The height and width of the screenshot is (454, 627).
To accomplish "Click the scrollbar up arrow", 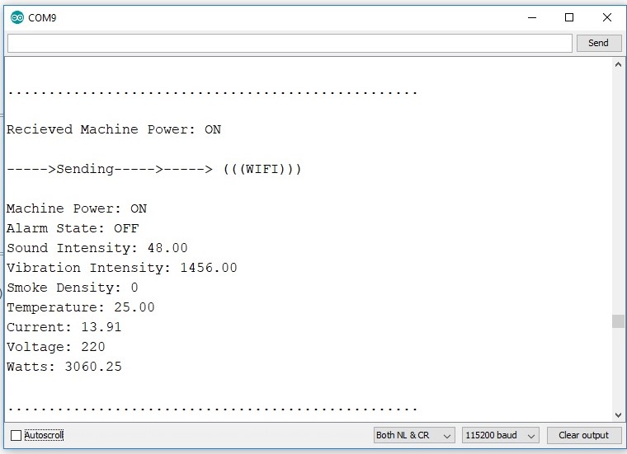I will (x=618, y=64).
